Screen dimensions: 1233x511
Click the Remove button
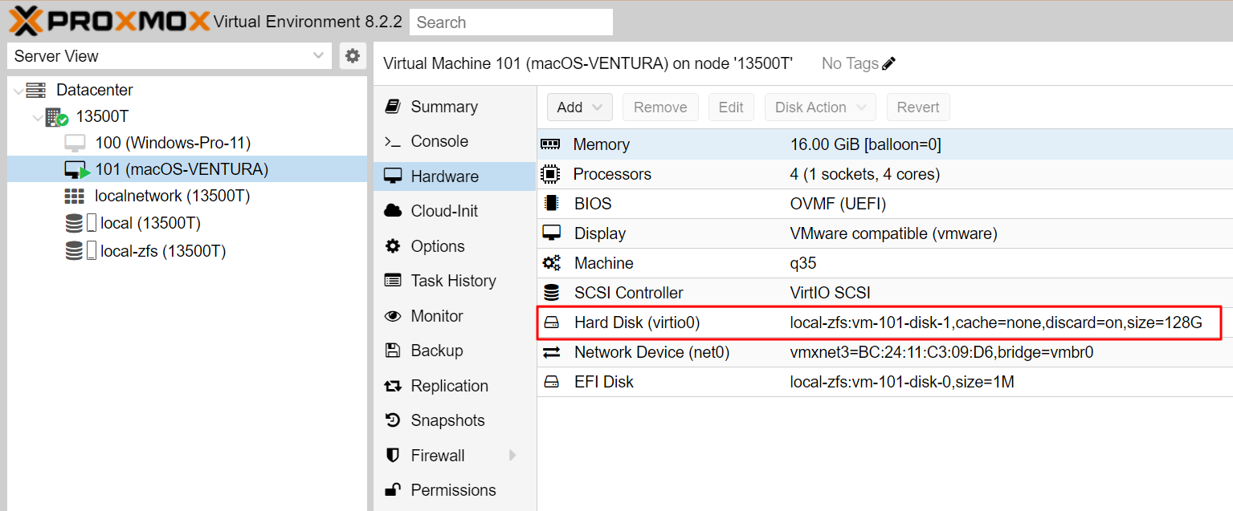(660, 107)
